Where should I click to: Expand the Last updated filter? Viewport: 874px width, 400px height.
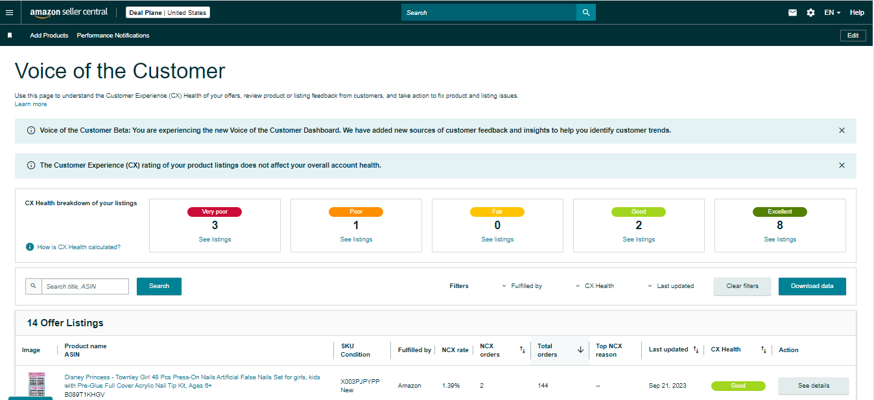point(670,286)
